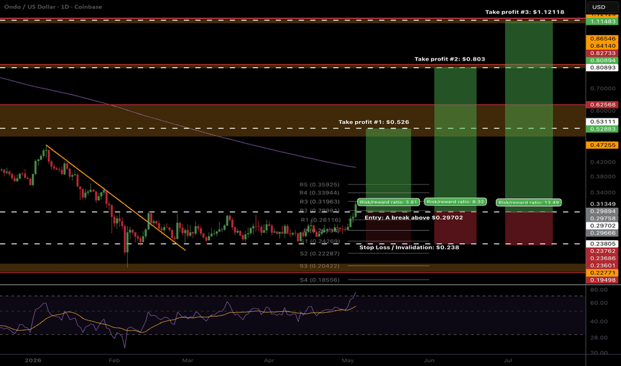This screenshot has height=366, width=621.
Task: Click the S2 (0.22287) pivot label
Action: pos(319,254)
